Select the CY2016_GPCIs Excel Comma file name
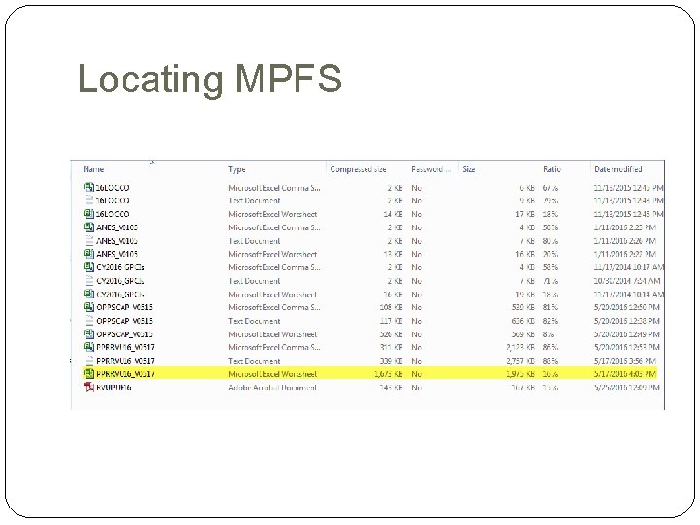 pos(121,268)
